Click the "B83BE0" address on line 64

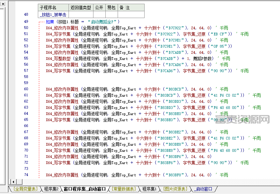pyautogui.click(x=175, y=114)
